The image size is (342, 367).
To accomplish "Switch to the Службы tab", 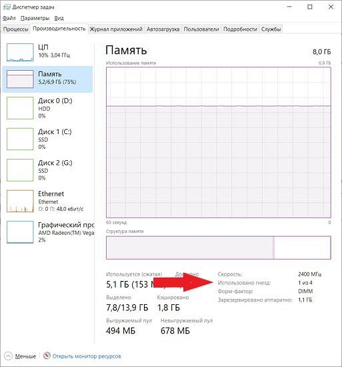I will 271,29.
